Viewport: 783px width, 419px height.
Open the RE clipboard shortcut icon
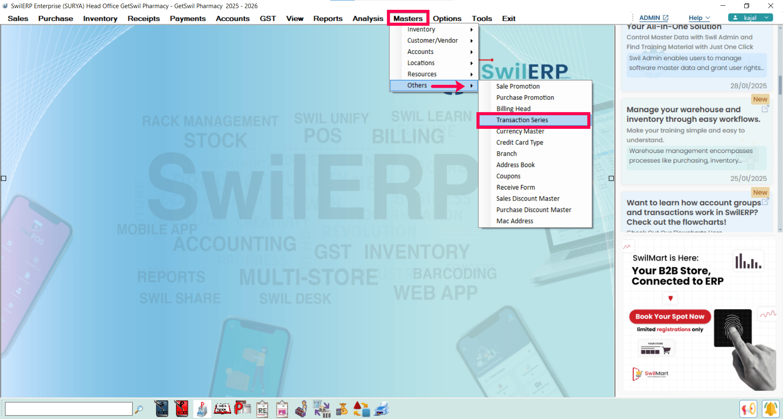click(262, 409)
